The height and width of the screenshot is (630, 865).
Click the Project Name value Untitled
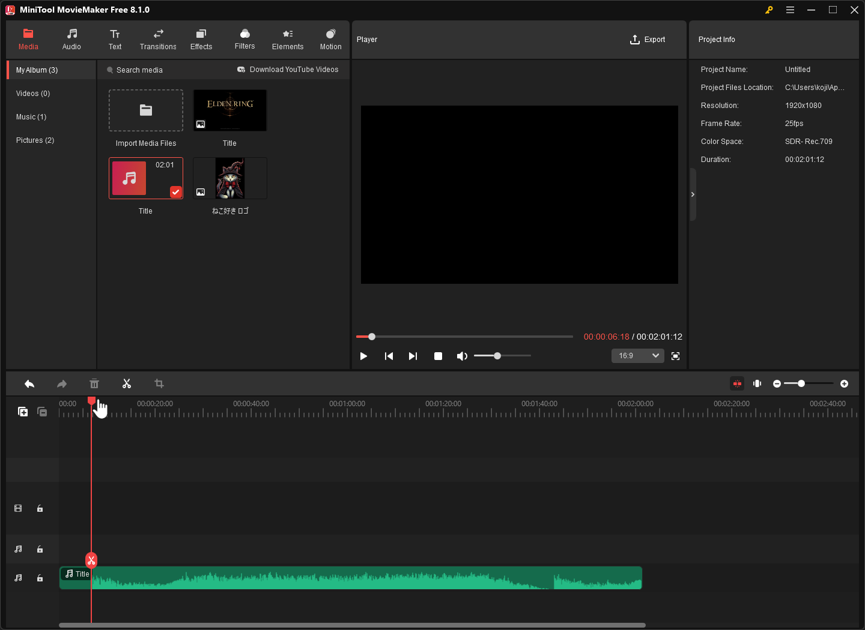pos(798,70)
